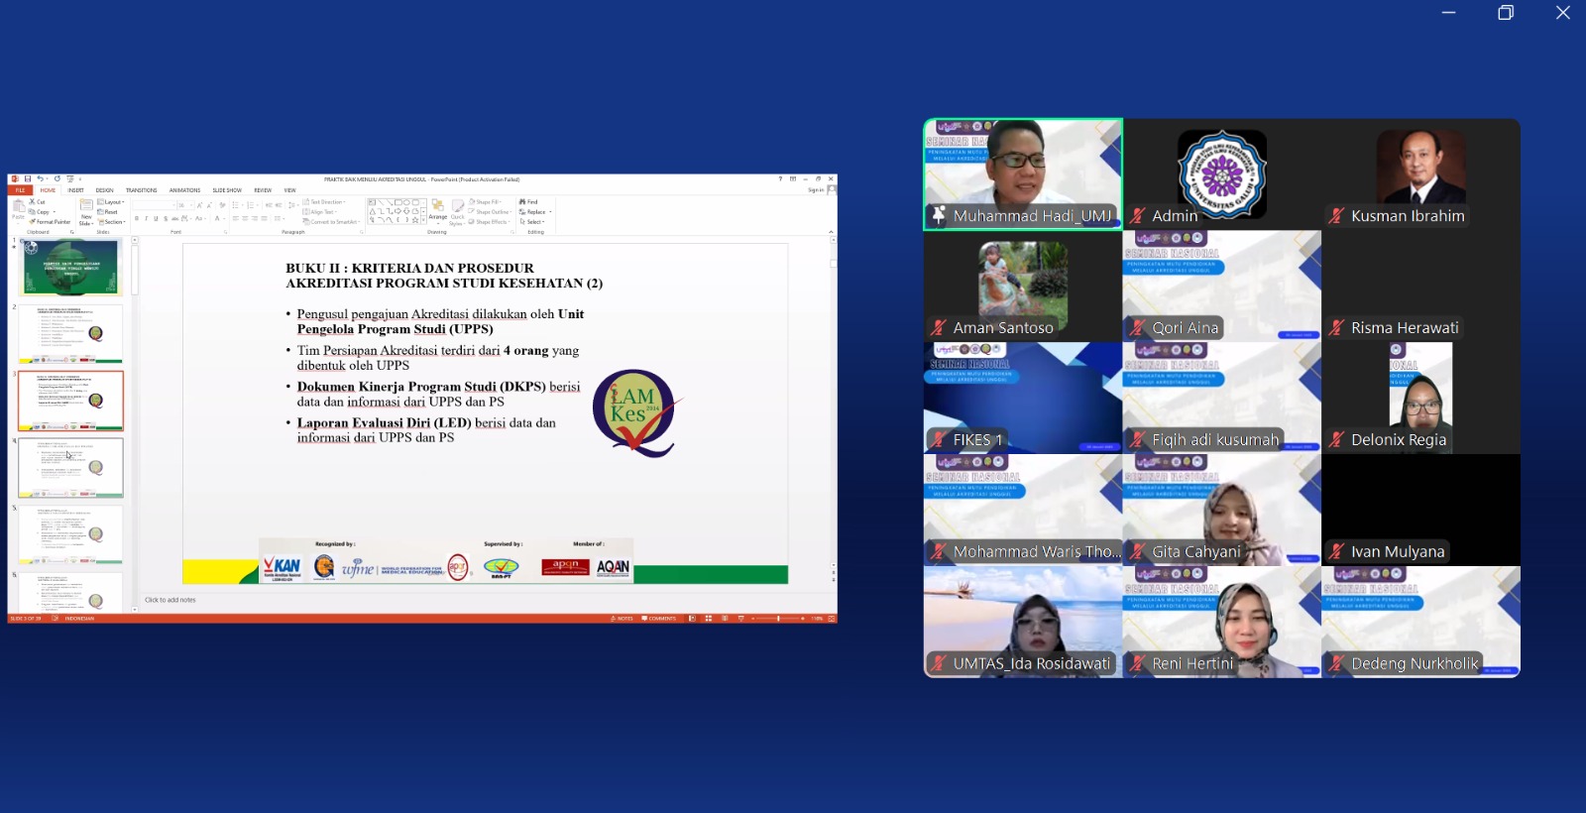Toggle the Notes pane in status bar
Image resolution: width=1586 pixels, height=813 pixels.
pos(623,619)
